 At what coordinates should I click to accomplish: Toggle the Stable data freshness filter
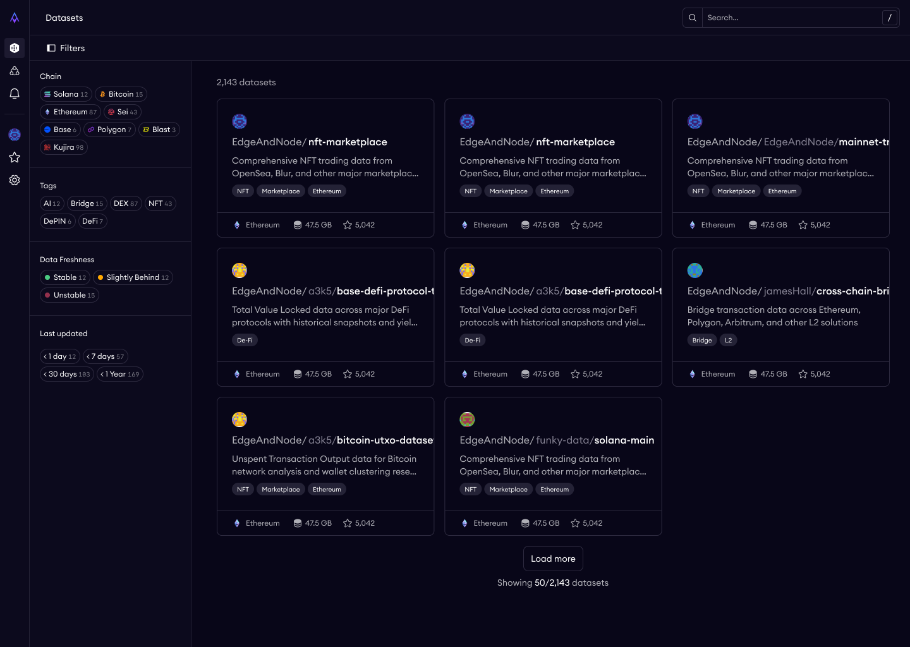(65, 277)
